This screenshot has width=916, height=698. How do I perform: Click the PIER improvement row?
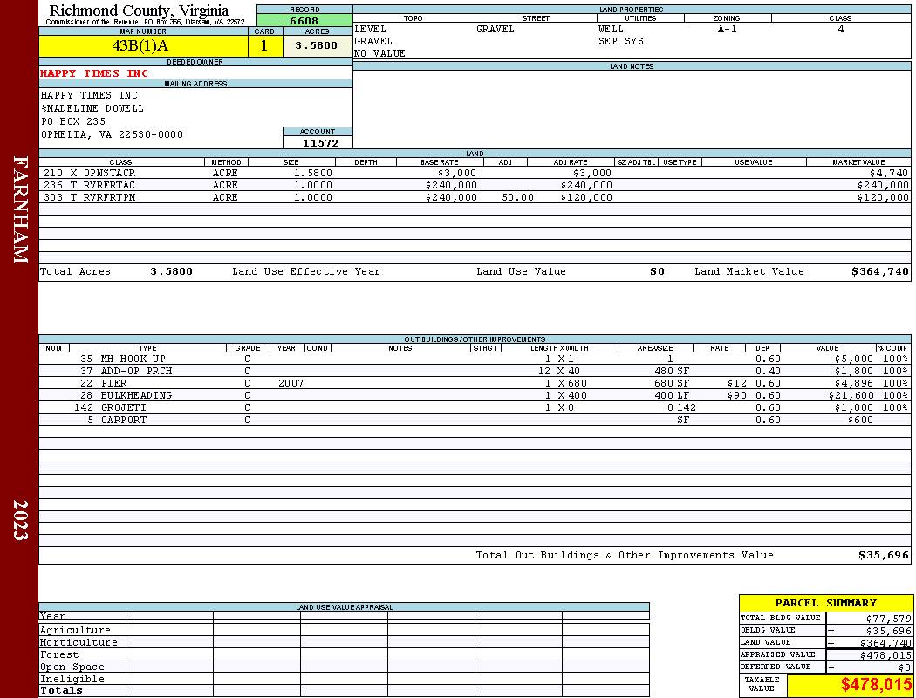(475, 383)
